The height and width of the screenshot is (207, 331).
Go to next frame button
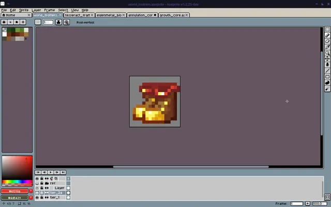click(57, 172)
